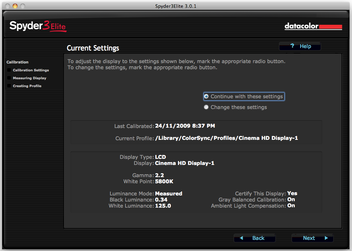Viewport: 352px width, 251px height.
Task: Click the question mark icon on Help
Action: coord(292,46)
